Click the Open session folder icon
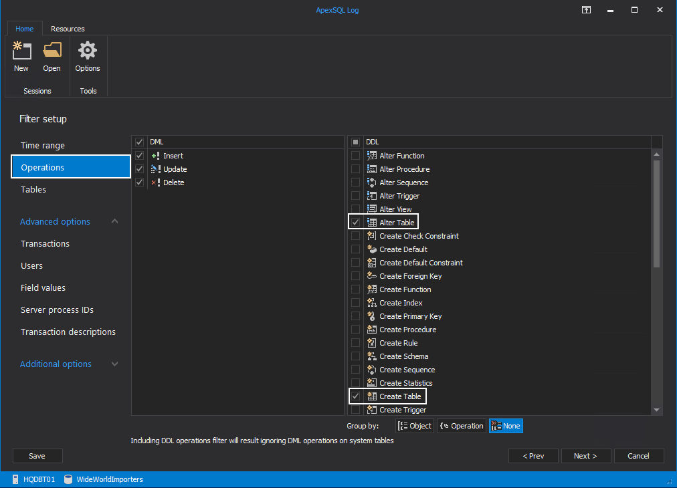 point(52,51)
